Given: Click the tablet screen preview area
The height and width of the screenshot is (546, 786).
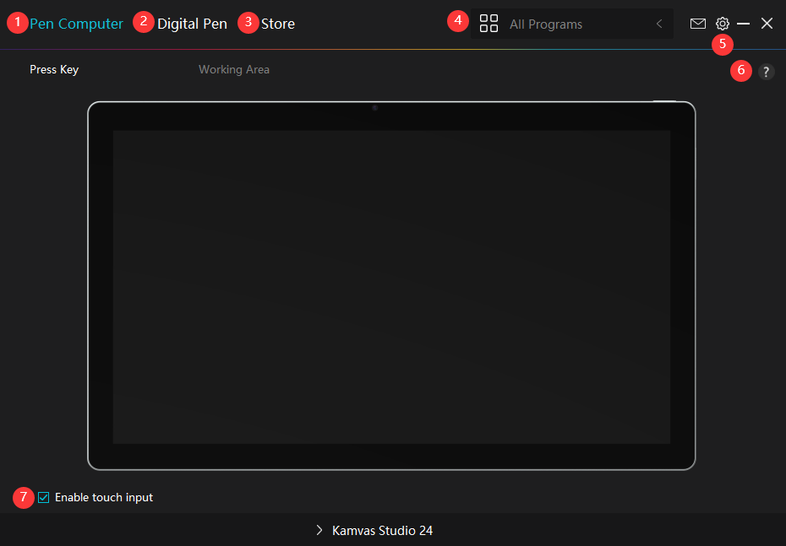Looking at the screenshot, I should (391, 287).
